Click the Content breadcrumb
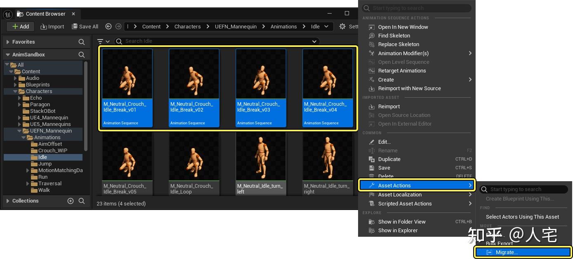 pos(151,26)
